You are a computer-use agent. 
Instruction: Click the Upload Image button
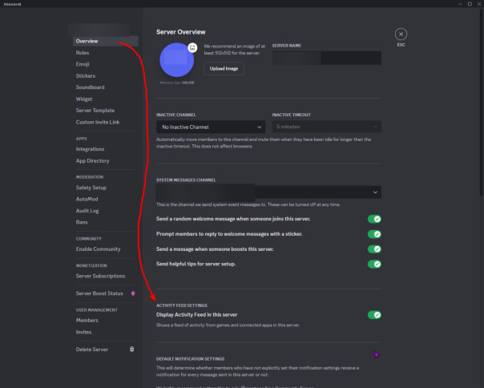point(224,69)
